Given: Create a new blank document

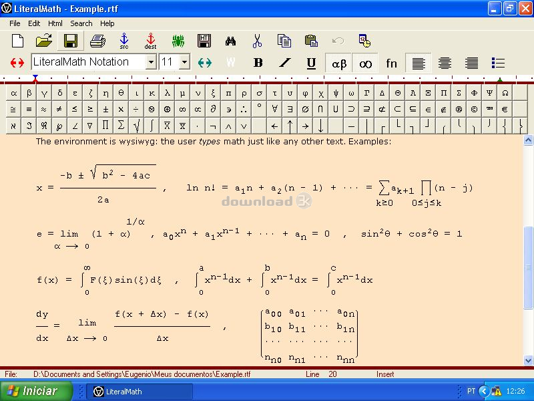Looking at the screenshot, I should pyautogui.click(x=17, y=41).
